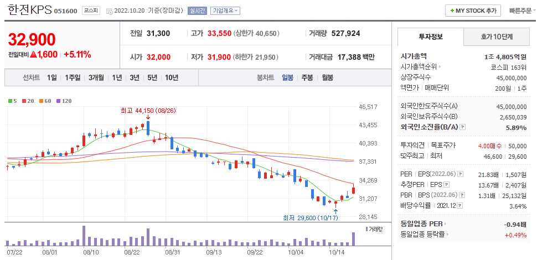Click the orange 60-day moving average legend swatch
Viewport: 537px width, 260px height.
pyautogui.click(x=41, y=101)
